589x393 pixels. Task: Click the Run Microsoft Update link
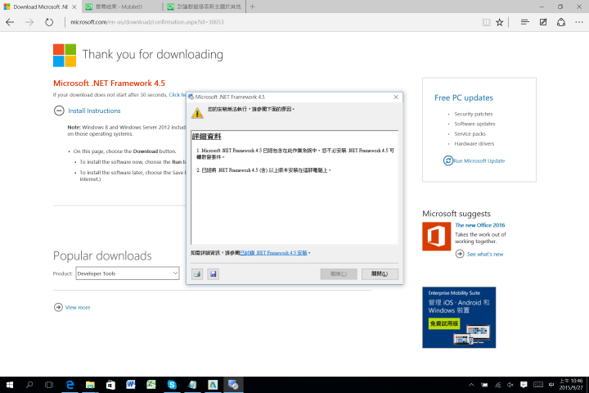[479, 160]
